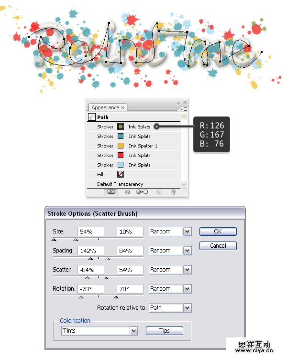Click the Path thumbnail in Appearance panel
Screen dimensions: 287x358
click(92, 117)
